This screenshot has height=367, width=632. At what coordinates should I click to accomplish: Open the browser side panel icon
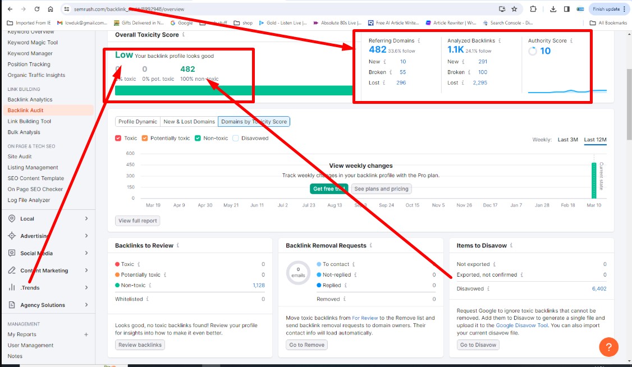pyautogui.click(x=567, y=9)
